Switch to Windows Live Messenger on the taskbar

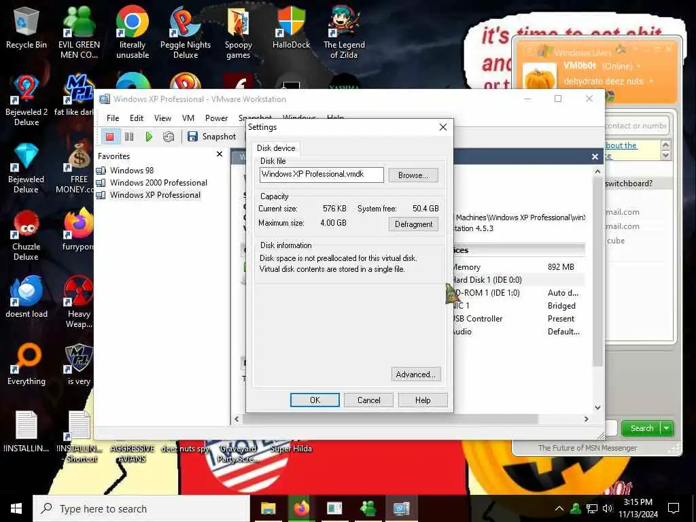(x=368, y=508)
